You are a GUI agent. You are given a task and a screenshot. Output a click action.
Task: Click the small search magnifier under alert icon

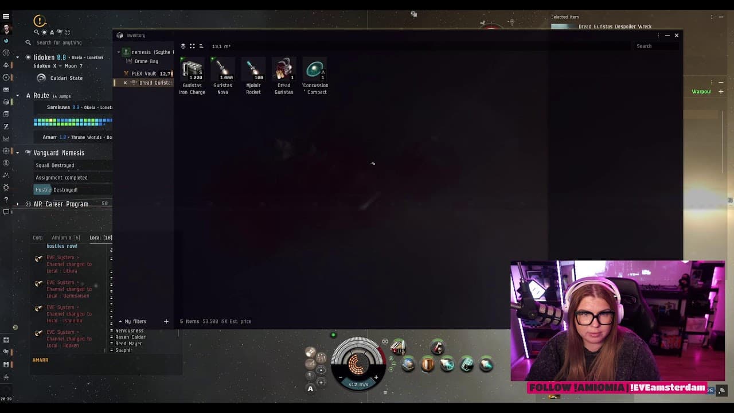click(37, 32)
